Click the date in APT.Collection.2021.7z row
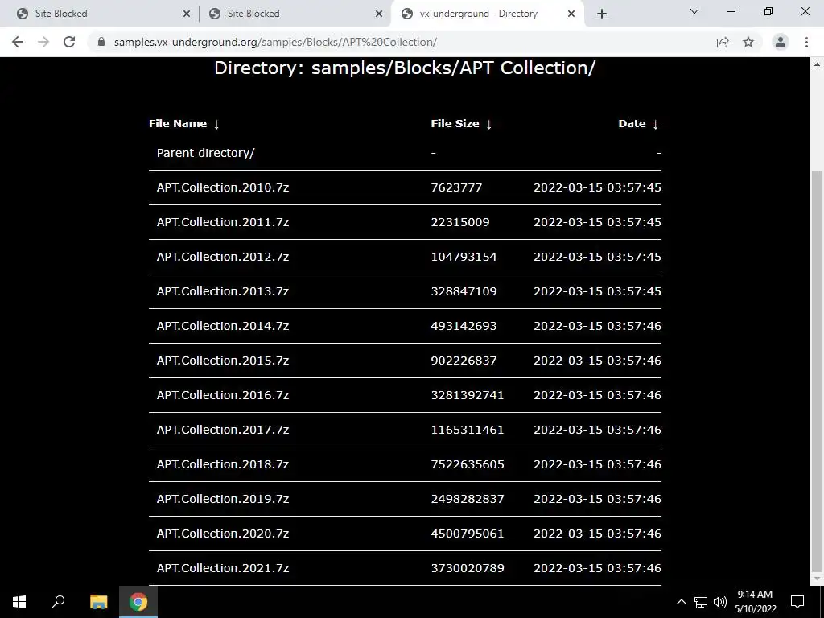824x618 pixels. [x=598, y=569]
